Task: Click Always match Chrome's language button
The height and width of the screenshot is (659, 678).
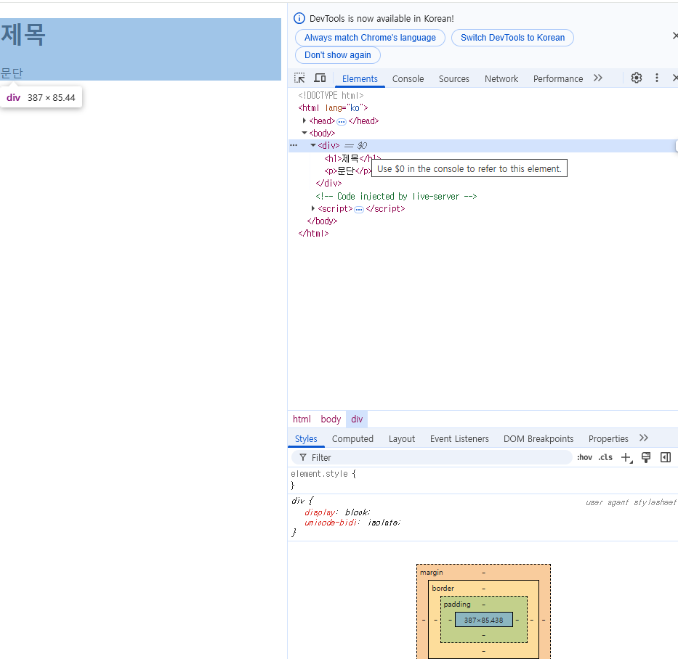Action: pos(370,38)
